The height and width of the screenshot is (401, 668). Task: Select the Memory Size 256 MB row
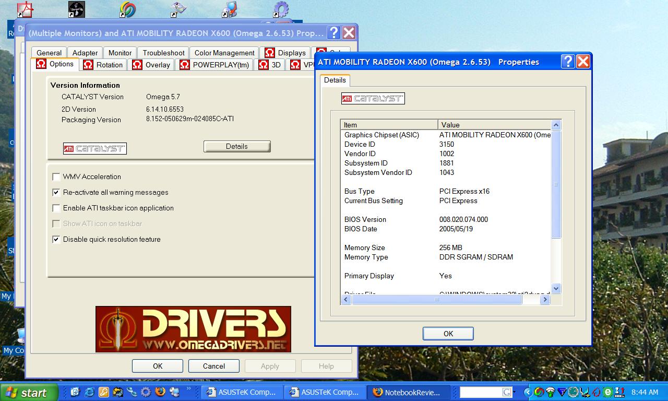(446, 247)
